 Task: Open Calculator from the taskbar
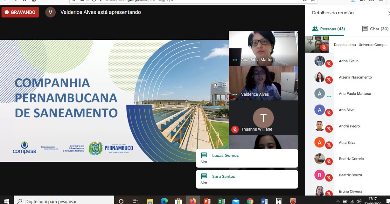click(x=278, y=201)
